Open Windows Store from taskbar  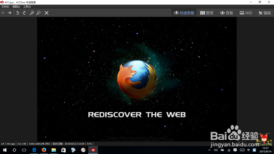(x=64, y=150)
